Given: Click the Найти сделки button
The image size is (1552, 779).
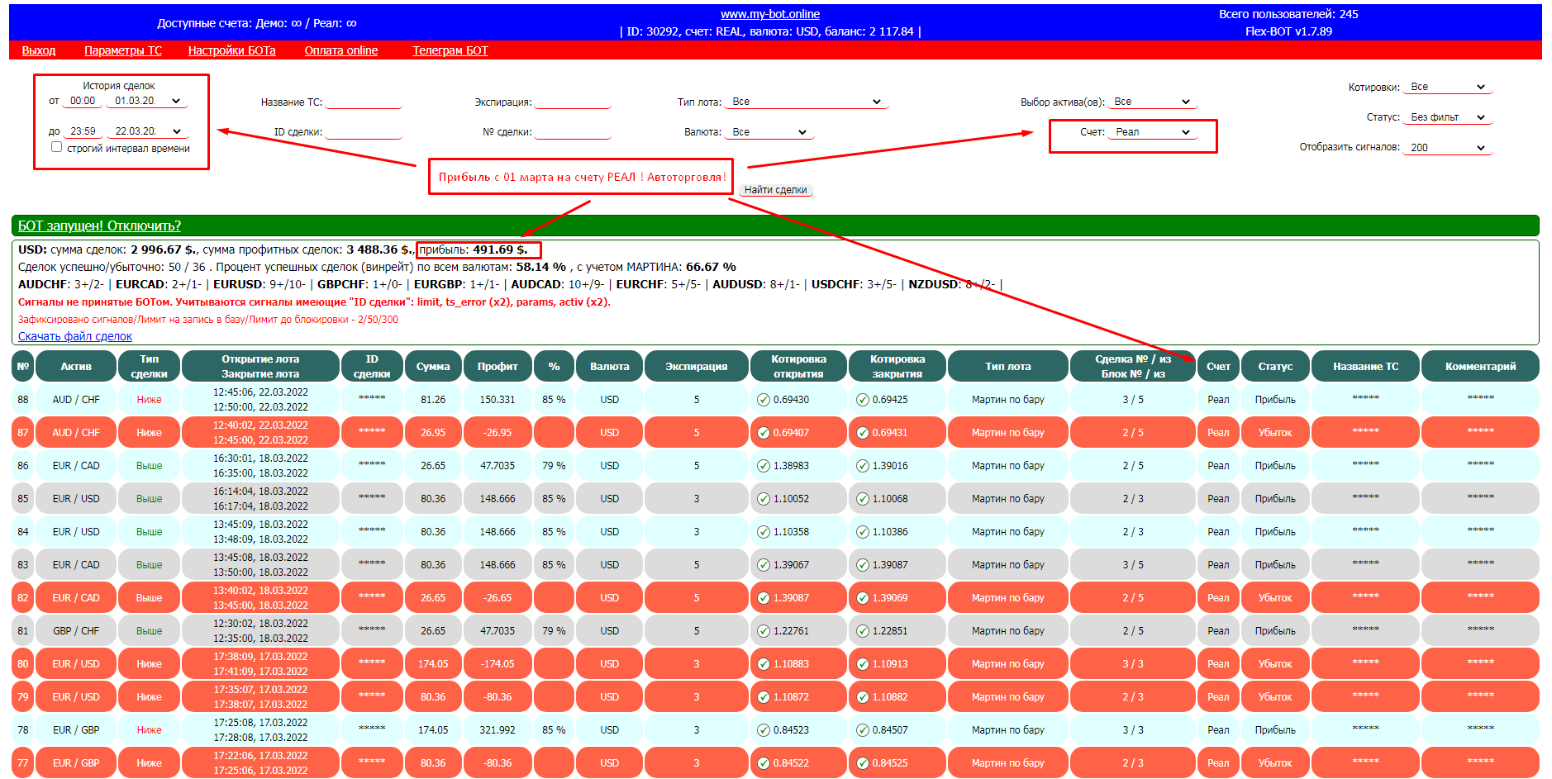Looking at the screenshot, I should pos(775,190).
